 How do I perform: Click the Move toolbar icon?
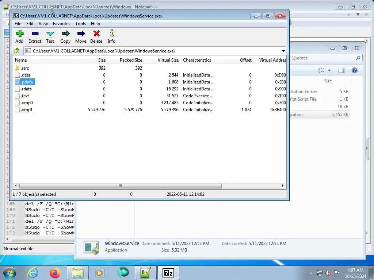[x=81, y=36]
